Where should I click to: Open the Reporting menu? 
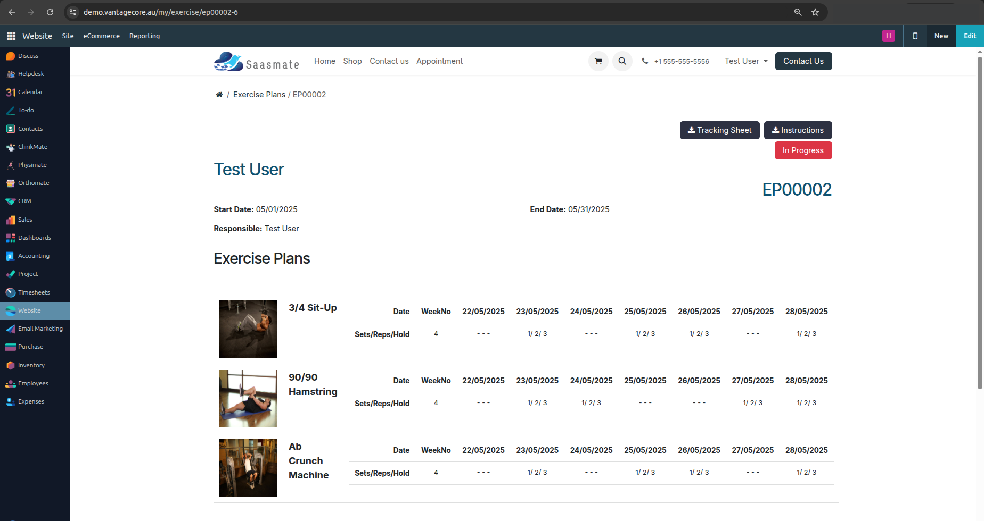coord(144,36)
